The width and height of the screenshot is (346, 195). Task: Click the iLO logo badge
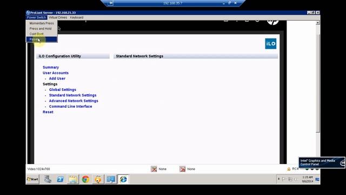[x=270, y=43]
